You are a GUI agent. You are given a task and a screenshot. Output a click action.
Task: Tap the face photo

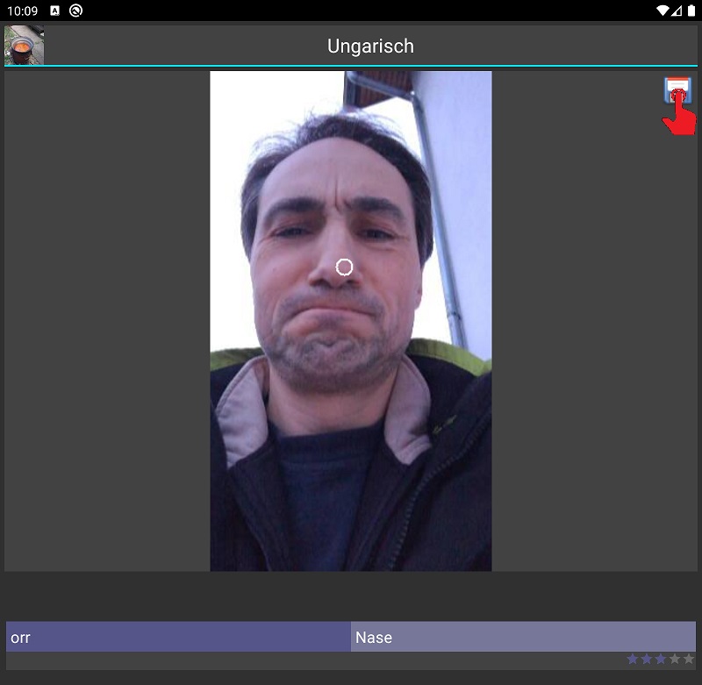coord(351,321)
